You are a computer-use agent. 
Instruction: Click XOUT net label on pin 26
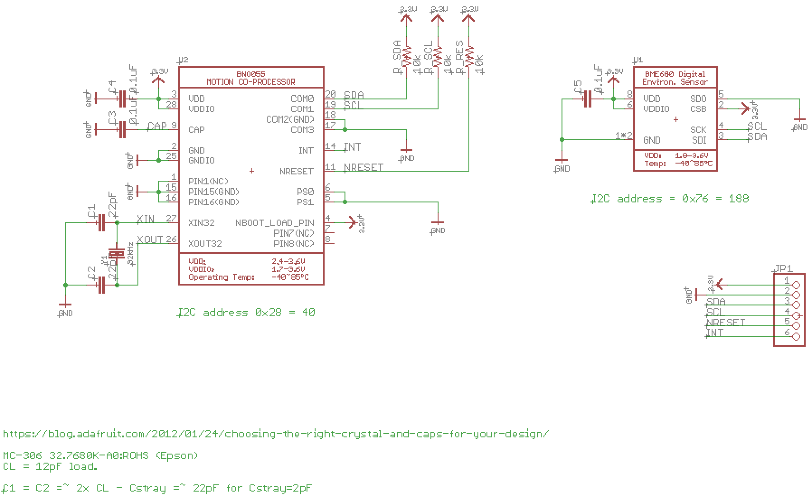(150, 239)
